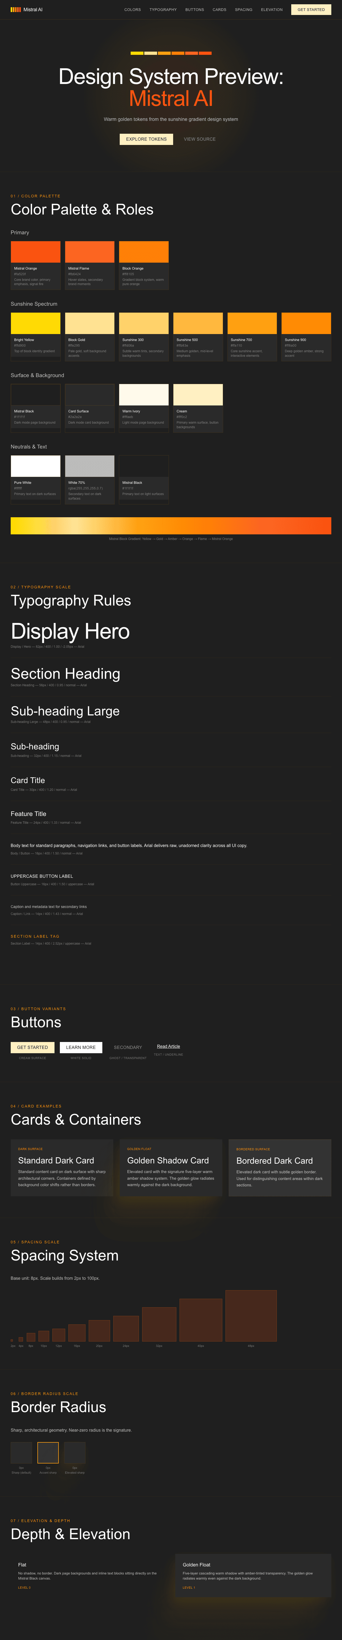Click the Mistral Block Gradient strip
The image size is (342, 1640).
(171, 525)
